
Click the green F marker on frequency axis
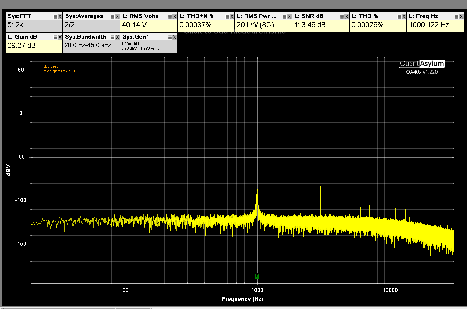pyautogui.click(x=257, y=276)
